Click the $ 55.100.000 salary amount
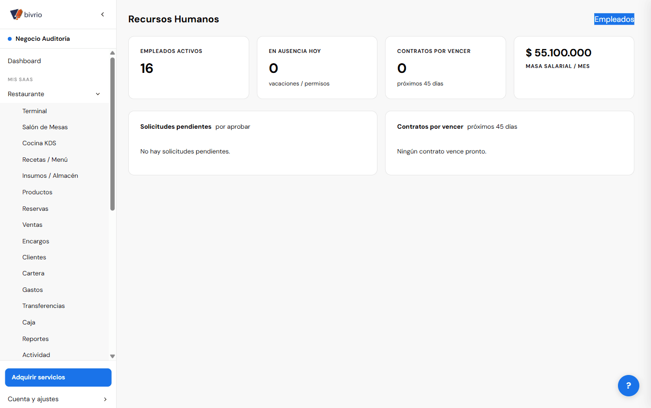 point(559,53)
